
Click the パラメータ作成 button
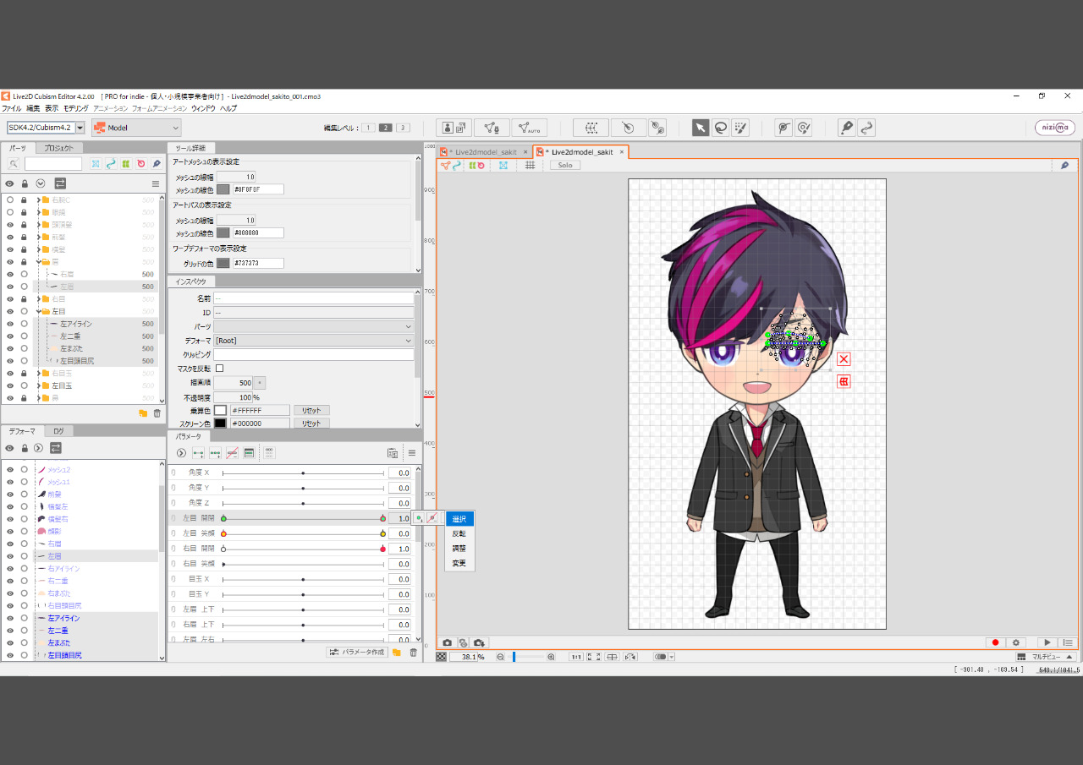click(356, 653)
